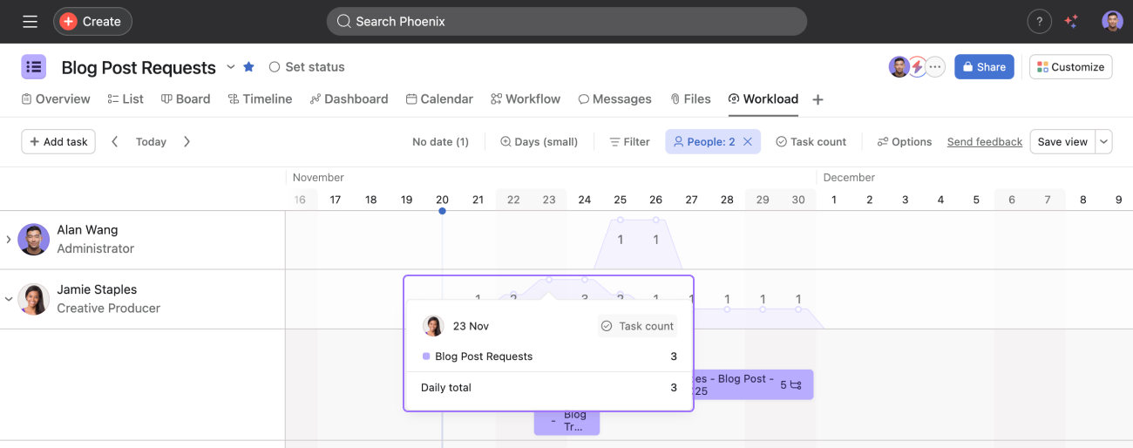The image size is (1133, 448).
Task: Remove the People: 2 filter
Action: [748, 142]
